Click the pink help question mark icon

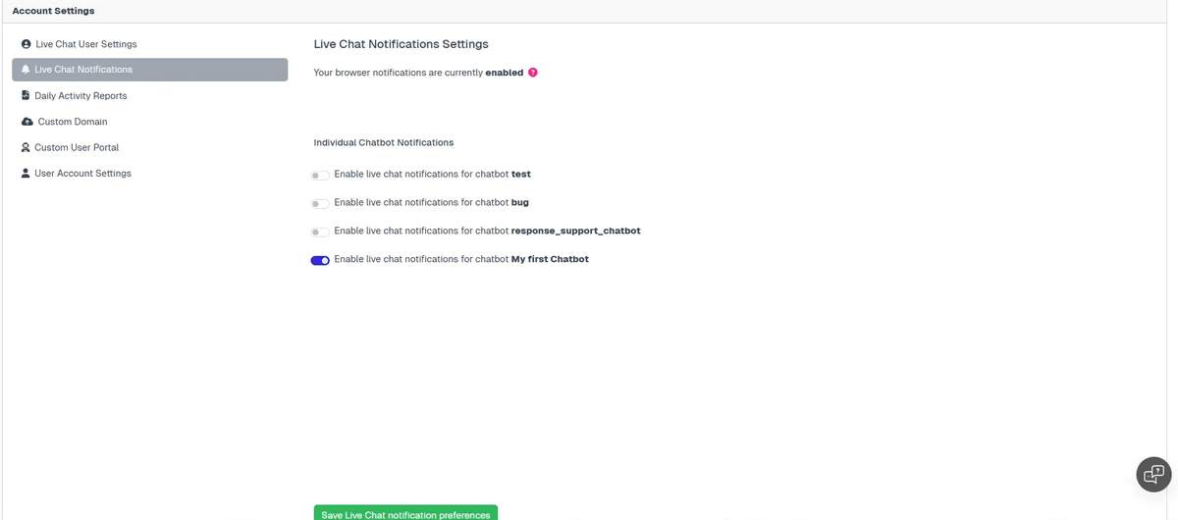point(533,73)
